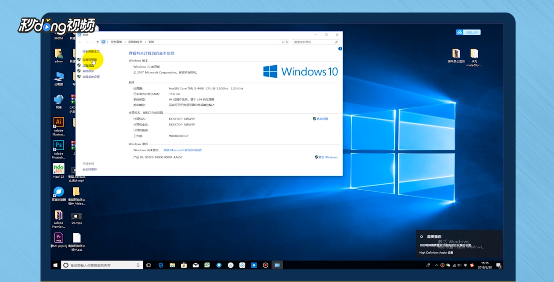Open 系统保护 system protection link

coord(88,71)
